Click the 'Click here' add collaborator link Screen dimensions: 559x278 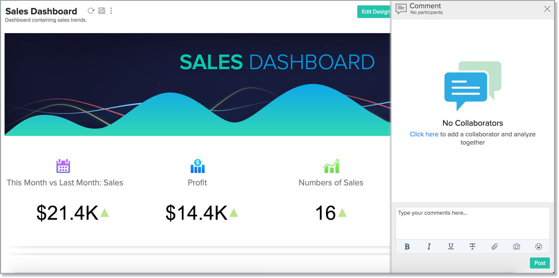(424, 134)
